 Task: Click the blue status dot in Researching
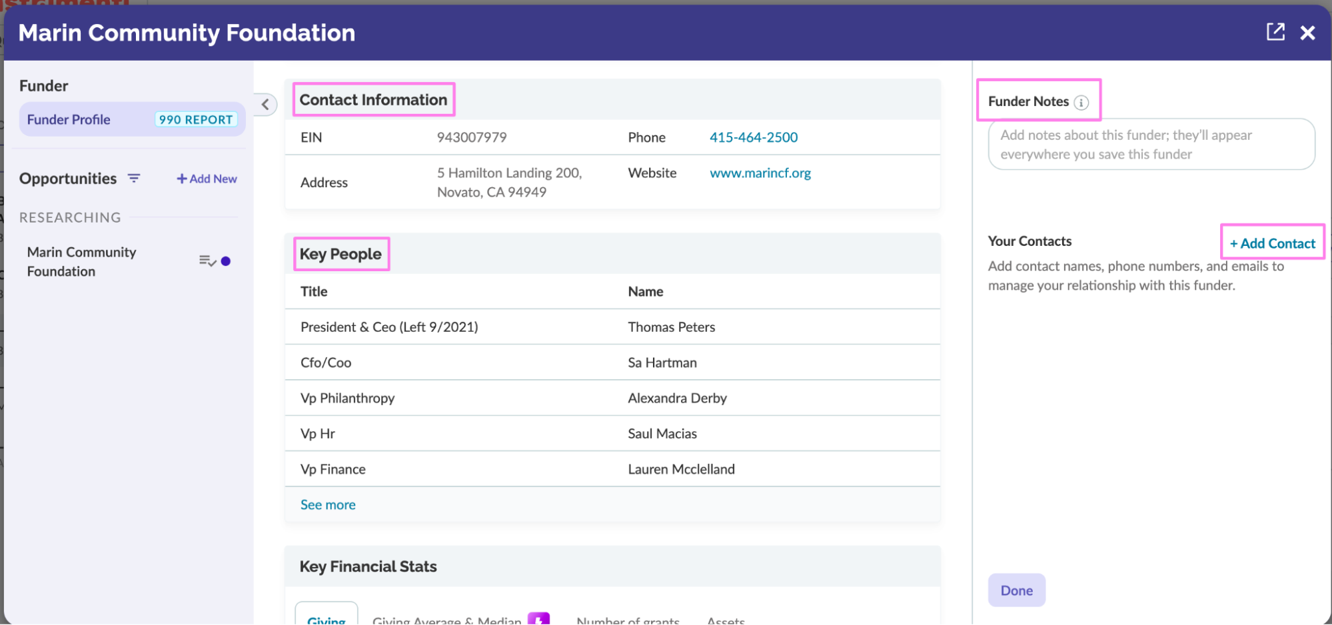pos(226,261)
